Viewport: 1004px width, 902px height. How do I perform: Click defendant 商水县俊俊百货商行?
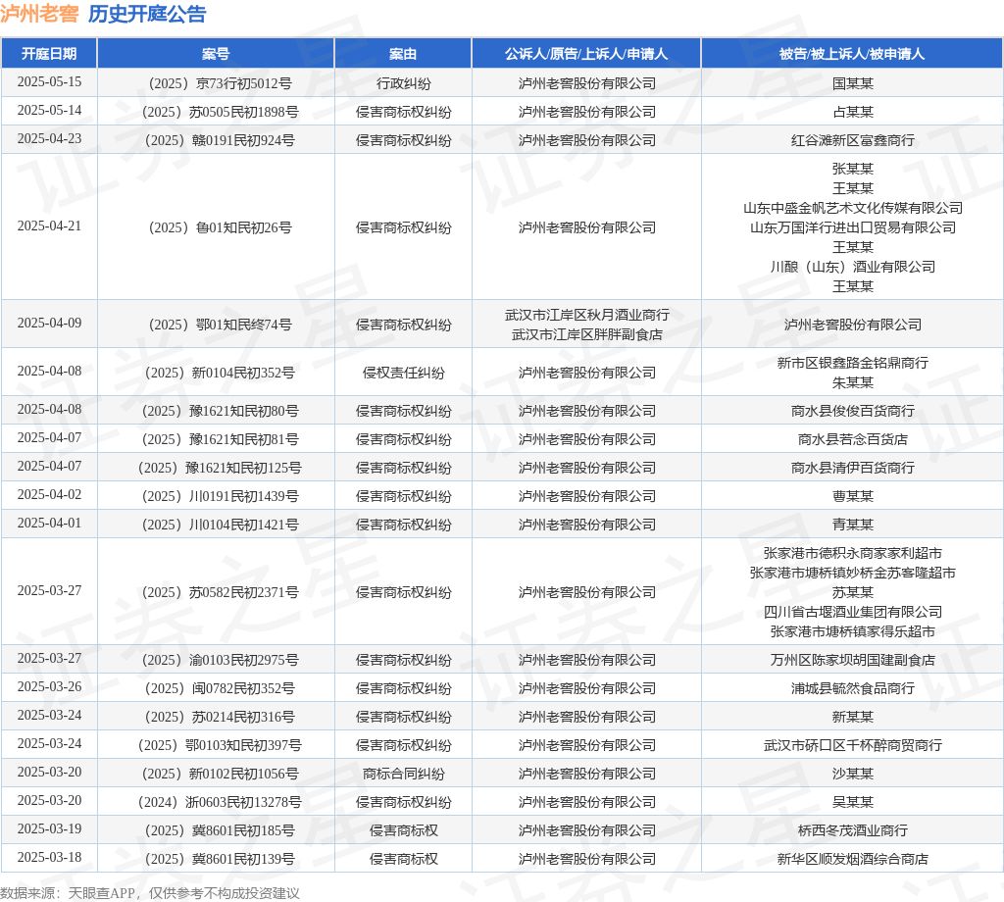tap(852, 412)
